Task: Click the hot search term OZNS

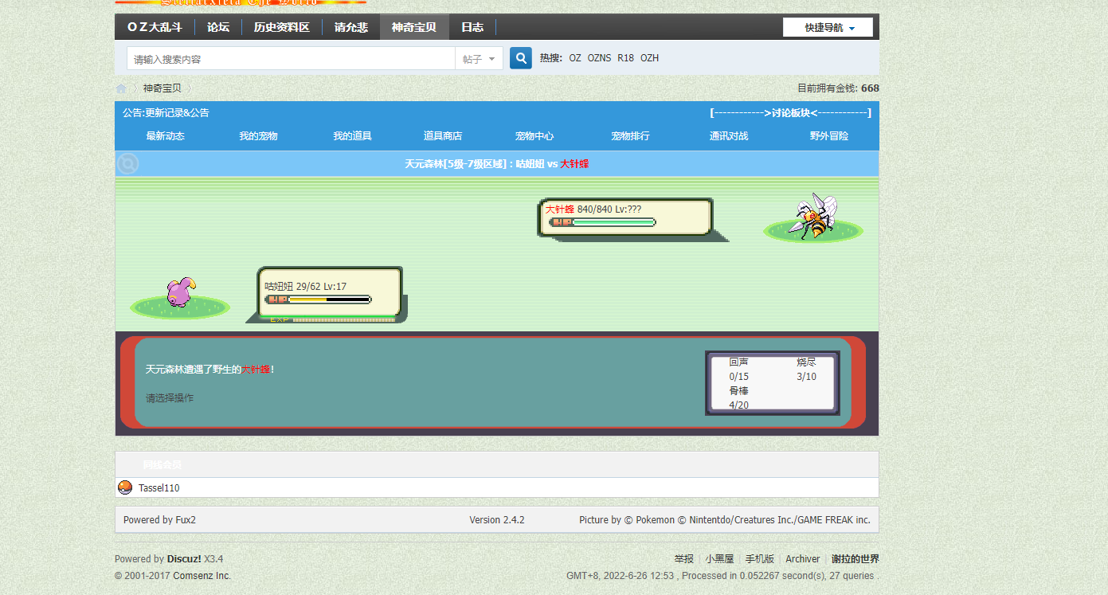Action: (x=599, y=58)
